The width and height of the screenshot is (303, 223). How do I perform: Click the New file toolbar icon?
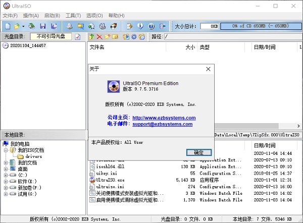[x=7, y=26]
